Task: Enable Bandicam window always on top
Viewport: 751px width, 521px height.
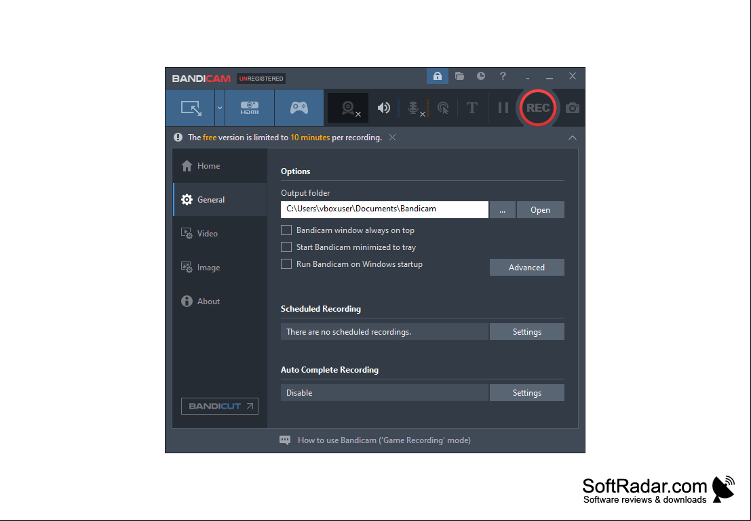Action: tap(286, 230)
